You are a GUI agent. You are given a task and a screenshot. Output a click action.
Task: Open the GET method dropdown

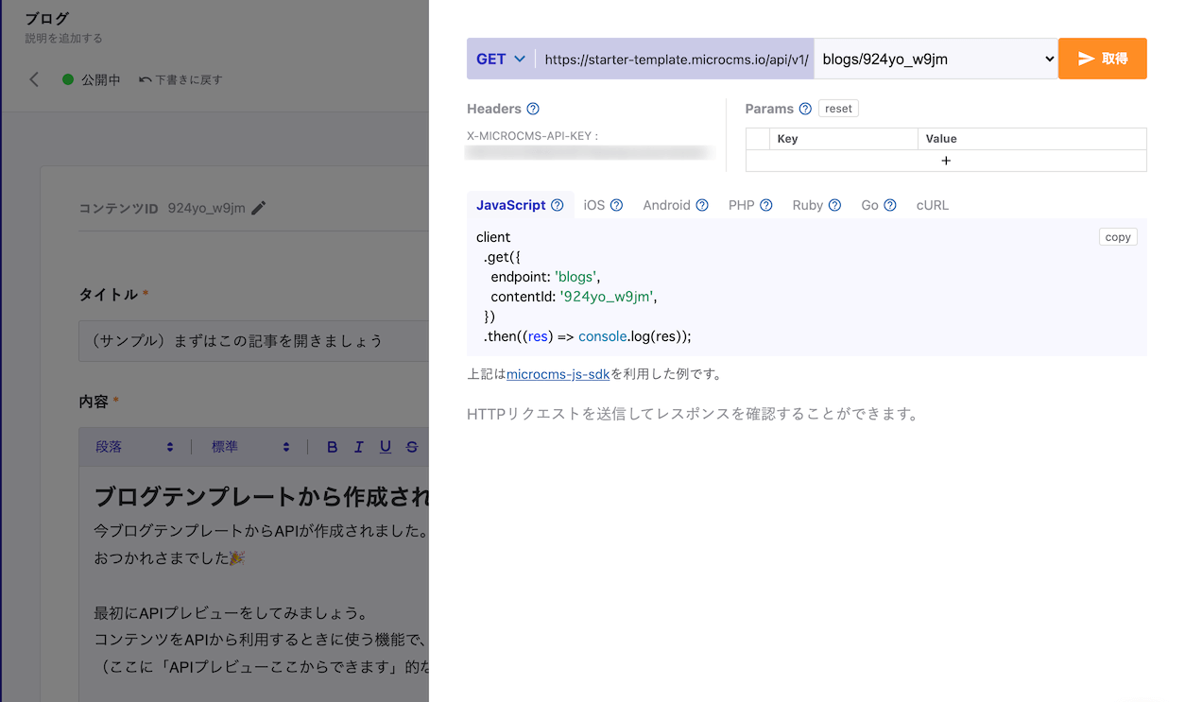pyautogui.click(x=500, y=59)
